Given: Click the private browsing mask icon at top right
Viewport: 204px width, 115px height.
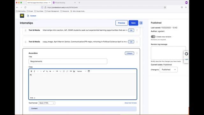Looking at the screenshot, I should 186,3.
